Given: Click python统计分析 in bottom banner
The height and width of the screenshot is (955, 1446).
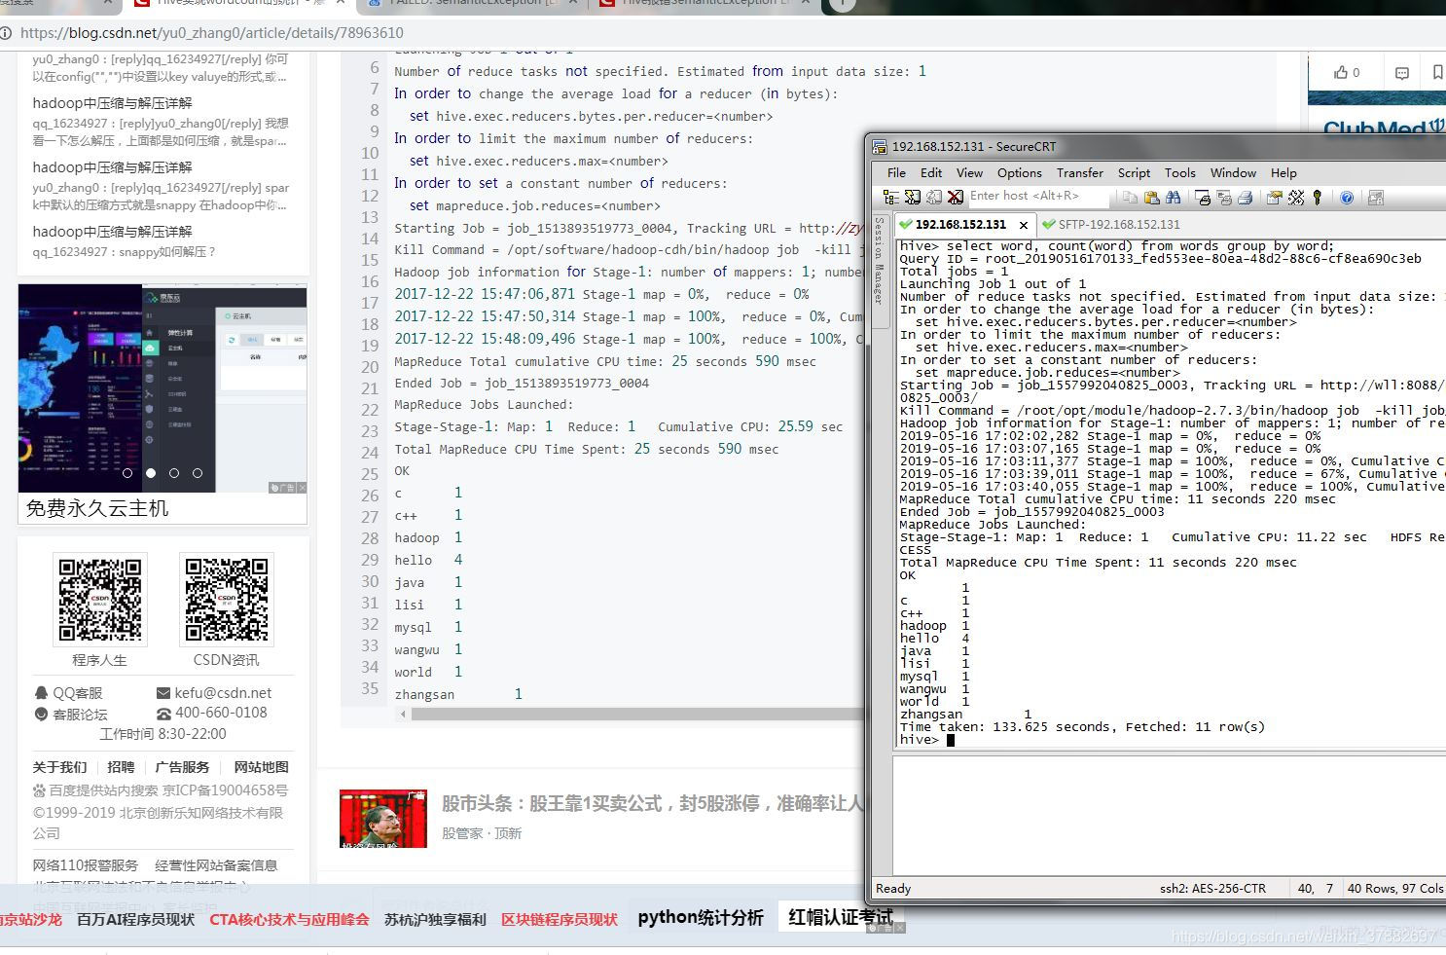Looking at the screenshot, I should coord(701,917).
